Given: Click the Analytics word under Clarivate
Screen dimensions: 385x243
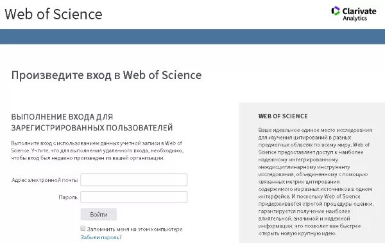Looking at the screenshot, I should point(355,18).
